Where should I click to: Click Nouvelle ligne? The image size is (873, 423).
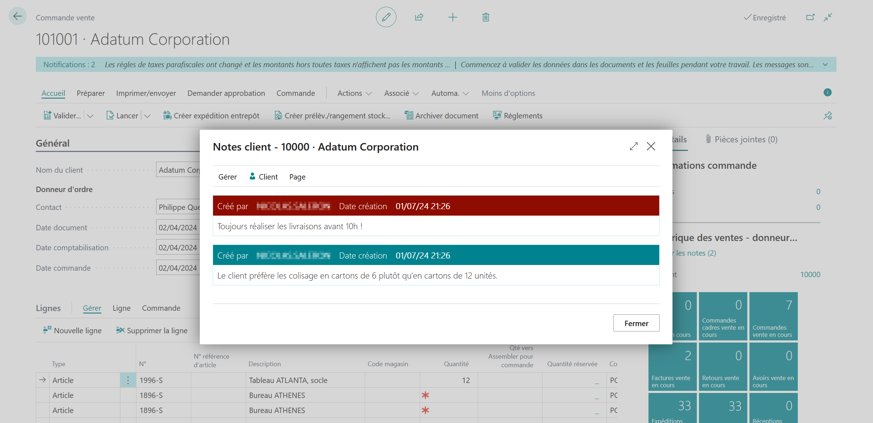[72, 330]
